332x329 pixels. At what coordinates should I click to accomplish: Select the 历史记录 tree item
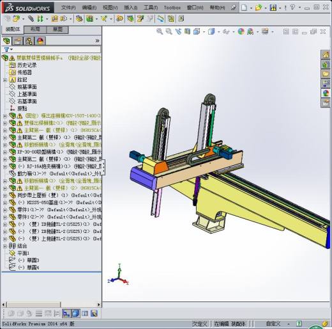pyautogui.click(x=27, y=65)
